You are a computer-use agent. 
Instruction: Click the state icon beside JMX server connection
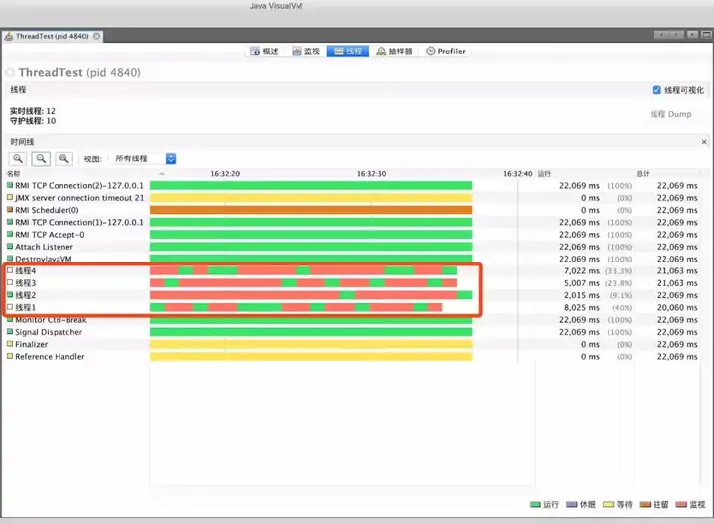[x=10, y=197]
